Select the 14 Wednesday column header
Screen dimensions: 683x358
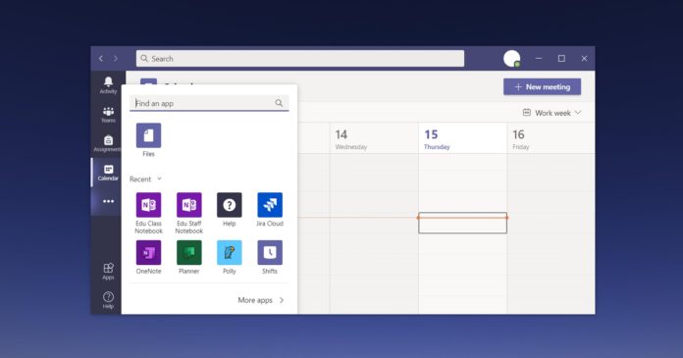pyautogui.click(x=374, y=138)
